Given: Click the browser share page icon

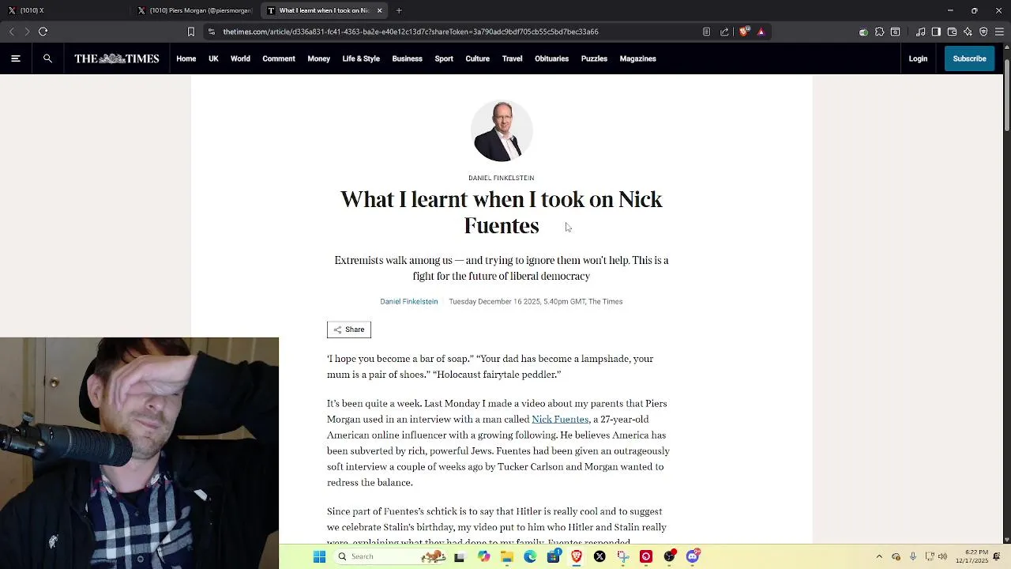Looking at the screenshot, I should pyautogui.click(x=724, y=32).
